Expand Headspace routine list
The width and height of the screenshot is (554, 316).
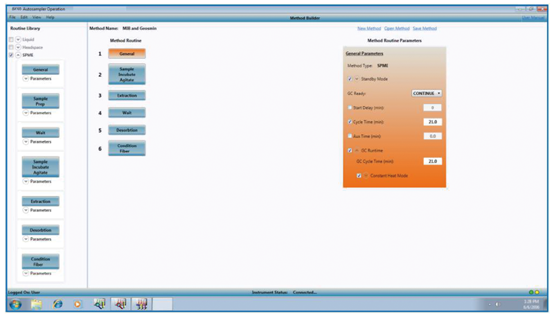[x=18, y=47]
